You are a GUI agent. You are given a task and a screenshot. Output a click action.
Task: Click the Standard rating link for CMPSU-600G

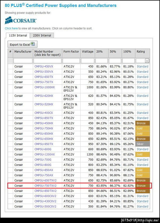(142, 149)
